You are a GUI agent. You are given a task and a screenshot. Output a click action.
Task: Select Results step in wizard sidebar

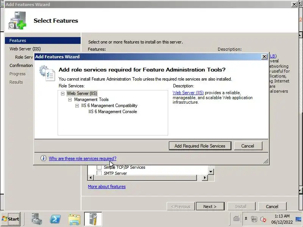(x=16, y=82)
